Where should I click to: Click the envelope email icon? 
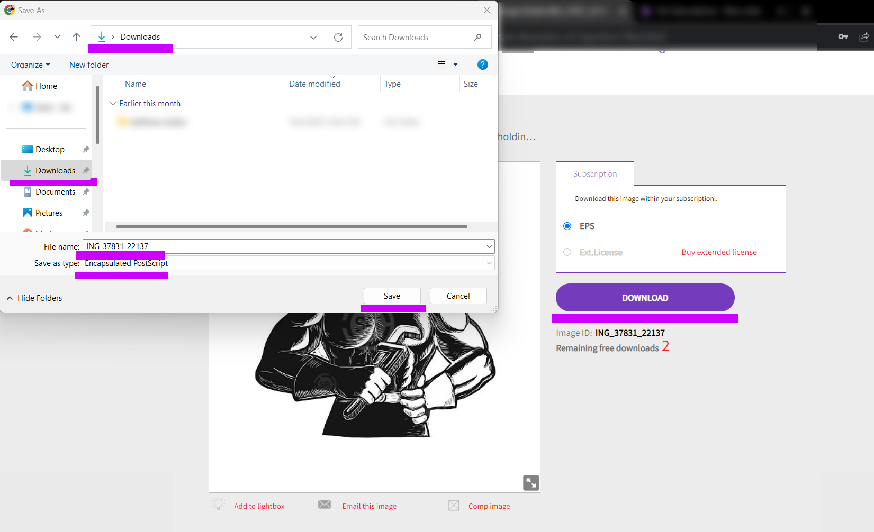[x=325, y=505]
